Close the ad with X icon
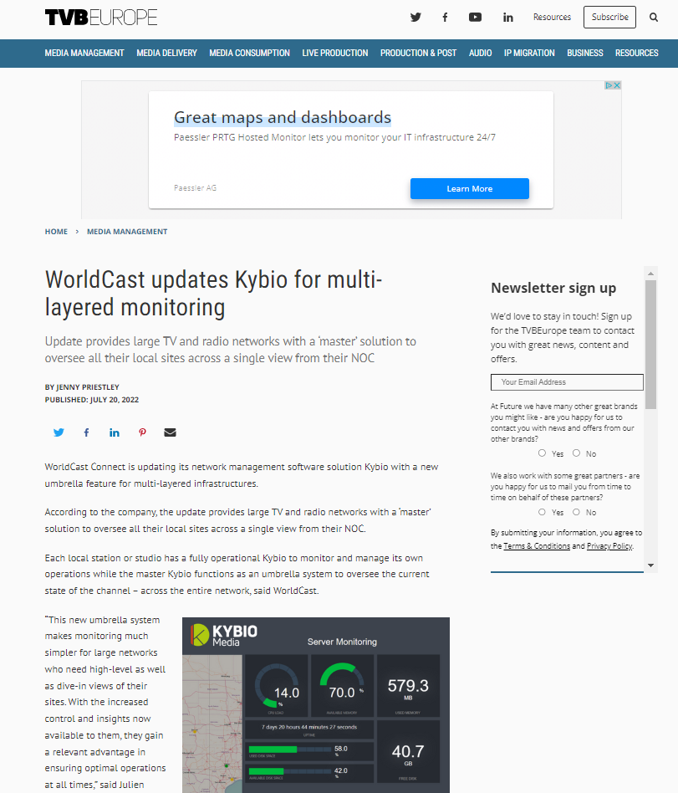 click(617, 85)
